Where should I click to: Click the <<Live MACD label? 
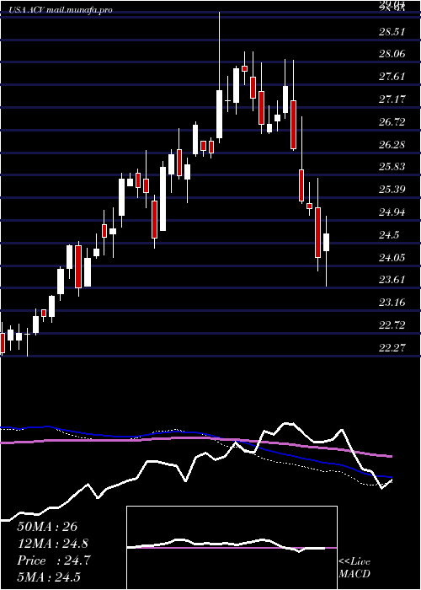point(354,567)
